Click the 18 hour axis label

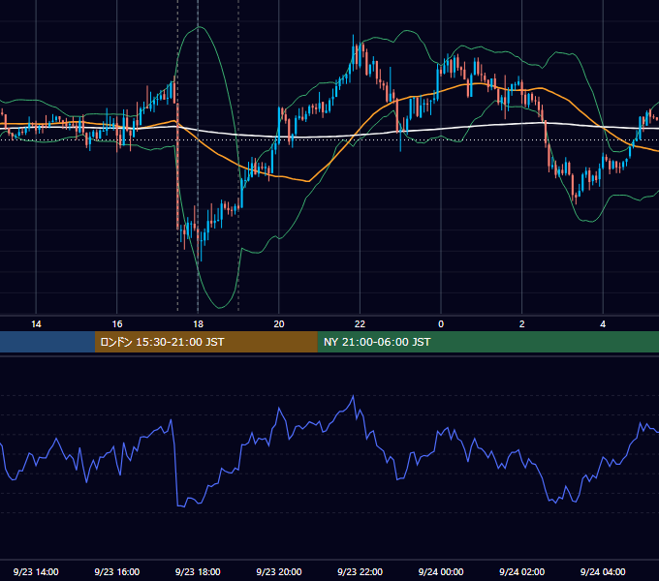[198, 324]
